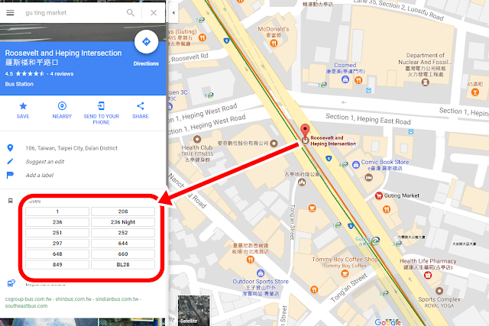Click Send to your phone icon
Viewport: 489px width, 326px height.
click(x=101, y=106)
